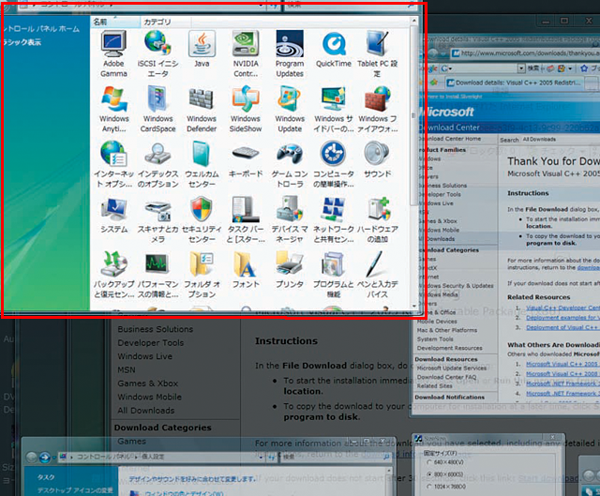600x496 pixels.
Task: Open the インデックスのオプション icon
Action: click(x=157, y=164)
